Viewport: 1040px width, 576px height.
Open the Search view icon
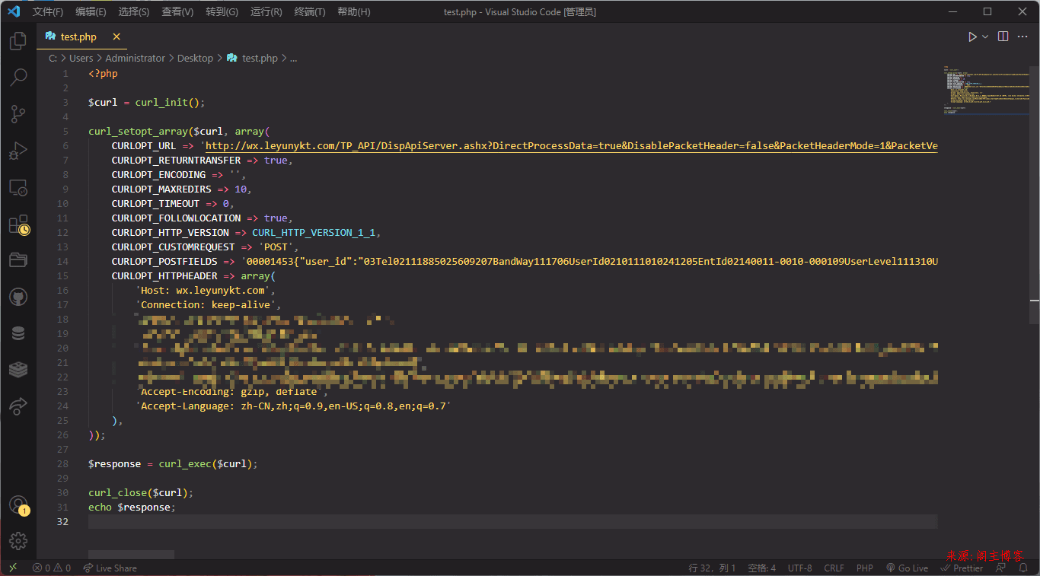point(18,77)
